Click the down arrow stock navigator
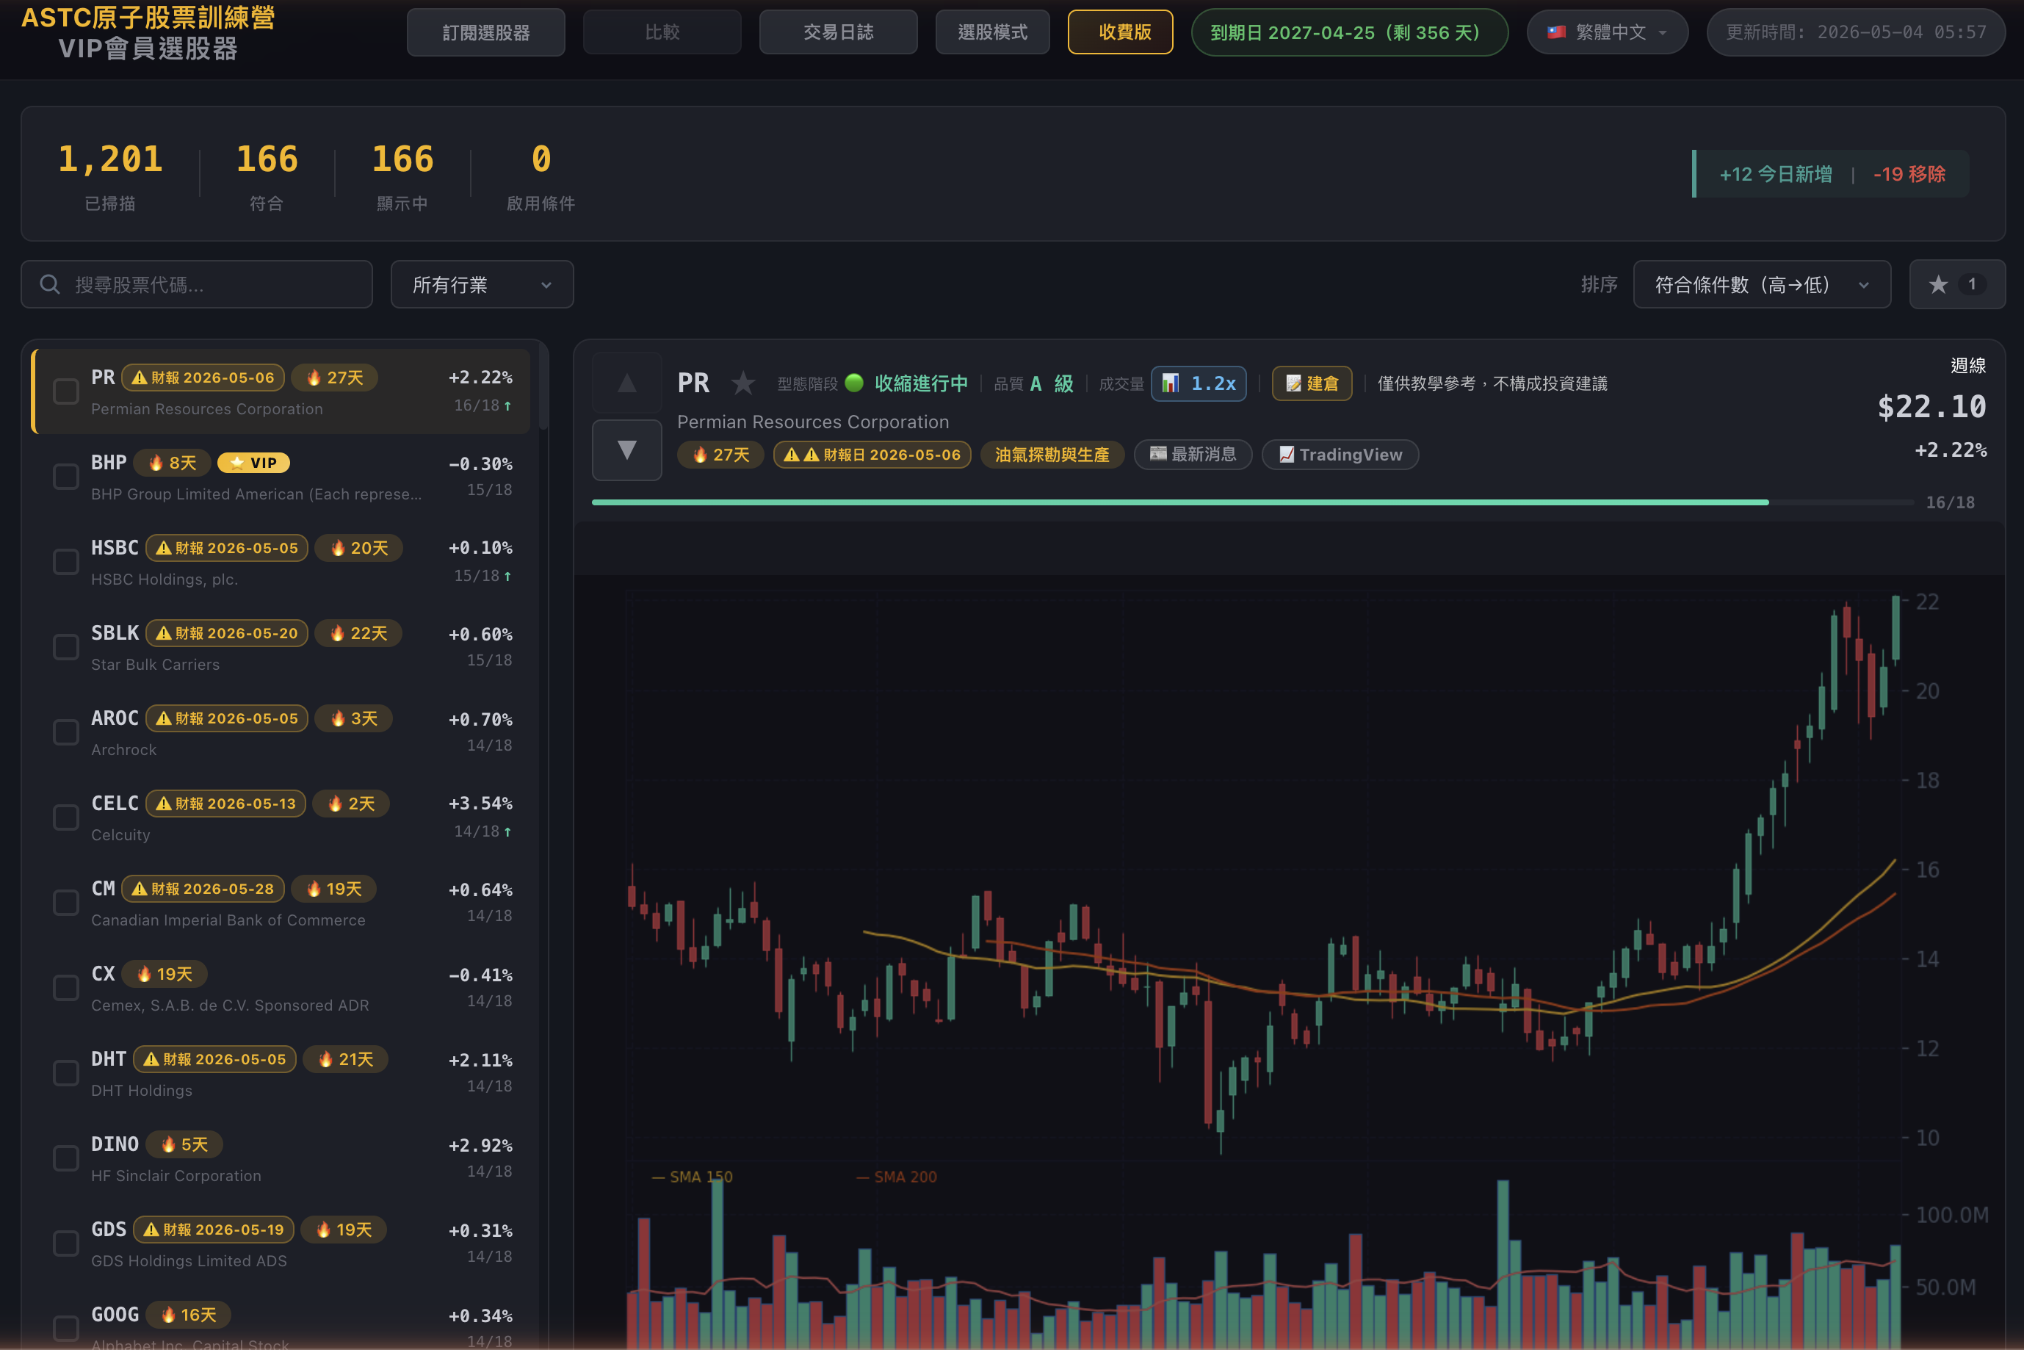This screenshot has height=1350, width=2024. [x=626, y=450]
